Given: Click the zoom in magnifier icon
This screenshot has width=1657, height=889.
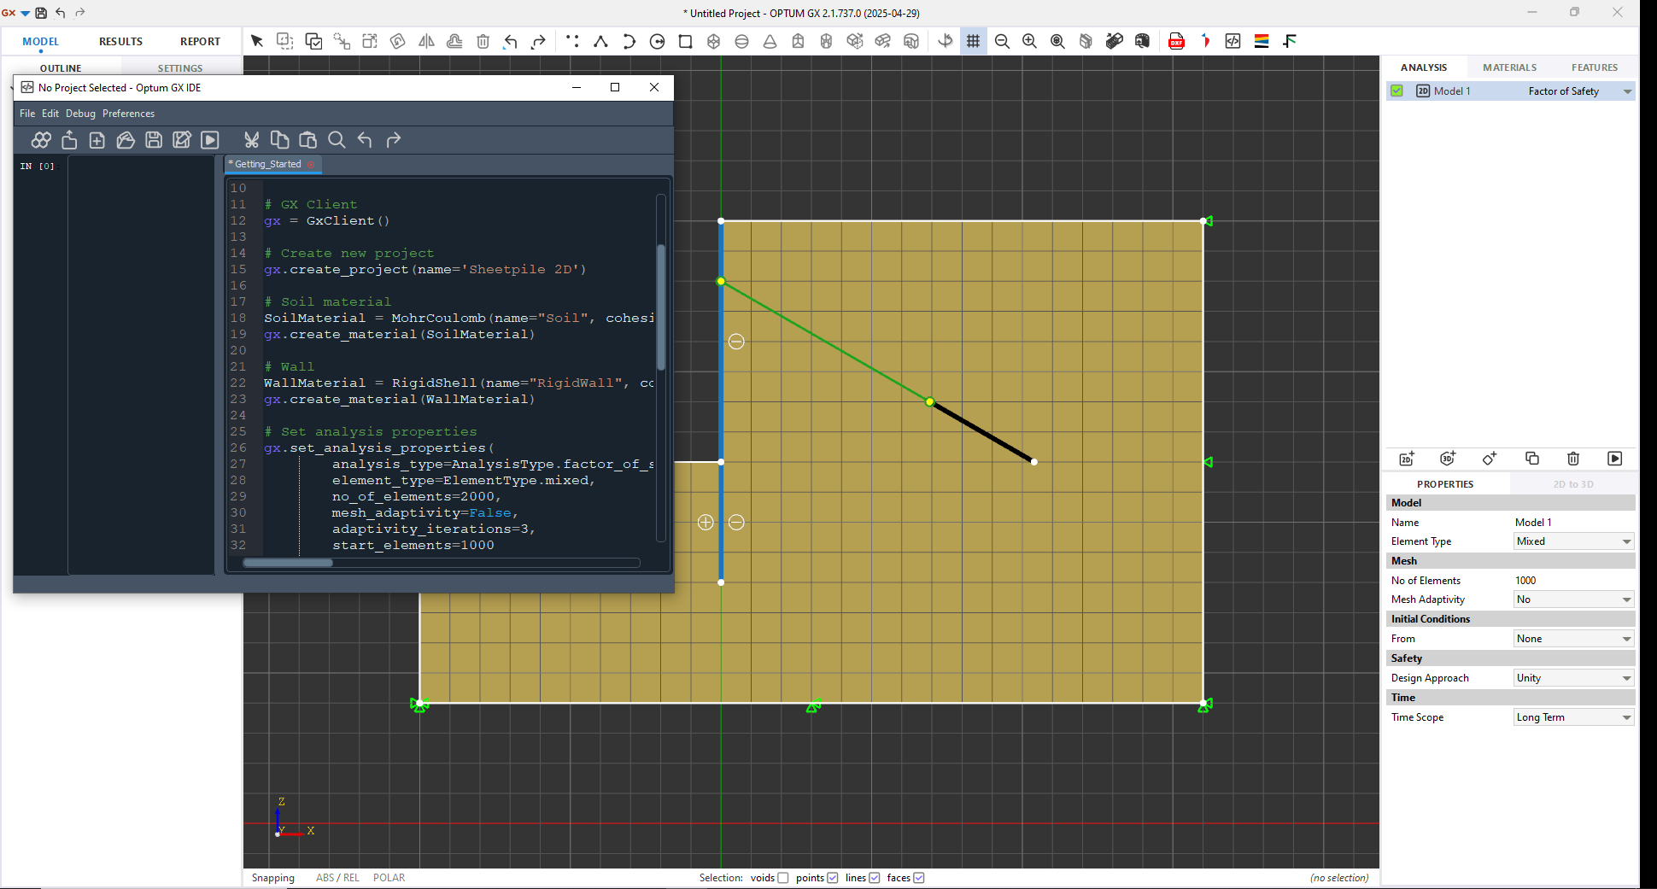Looking at the screenshot, I should pos(1029,41).
